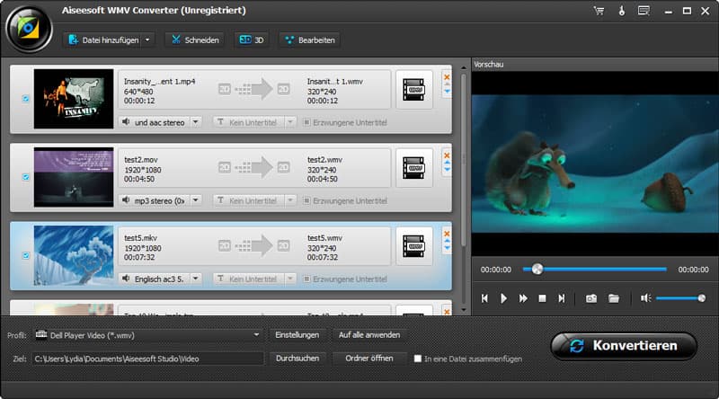
Task: Click output name 'test2.wmv'
Action: 324,160
